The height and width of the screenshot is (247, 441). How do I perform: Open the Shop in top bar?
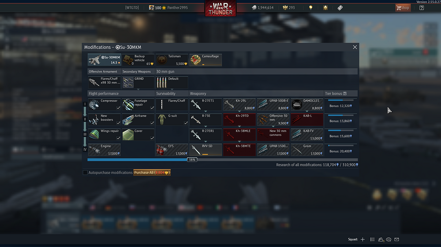[x=403, y=7]
